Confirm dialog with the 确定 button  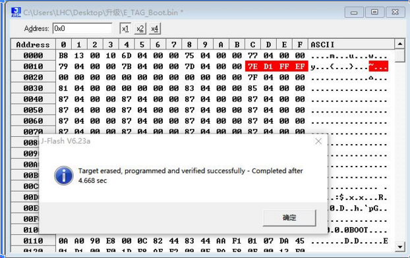[x=289, y=218]
